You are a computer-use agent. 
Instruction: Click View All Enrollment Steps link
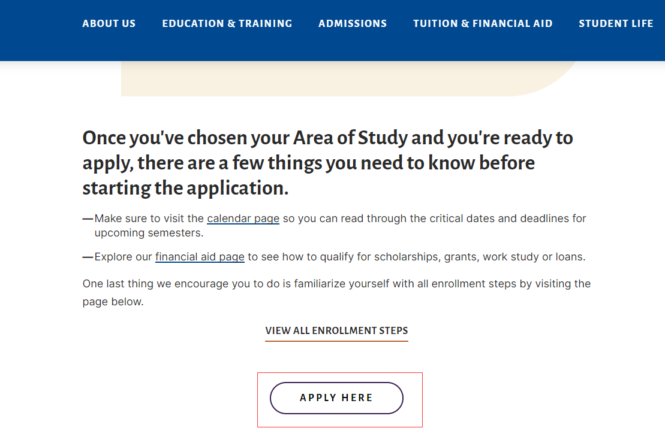336,330
